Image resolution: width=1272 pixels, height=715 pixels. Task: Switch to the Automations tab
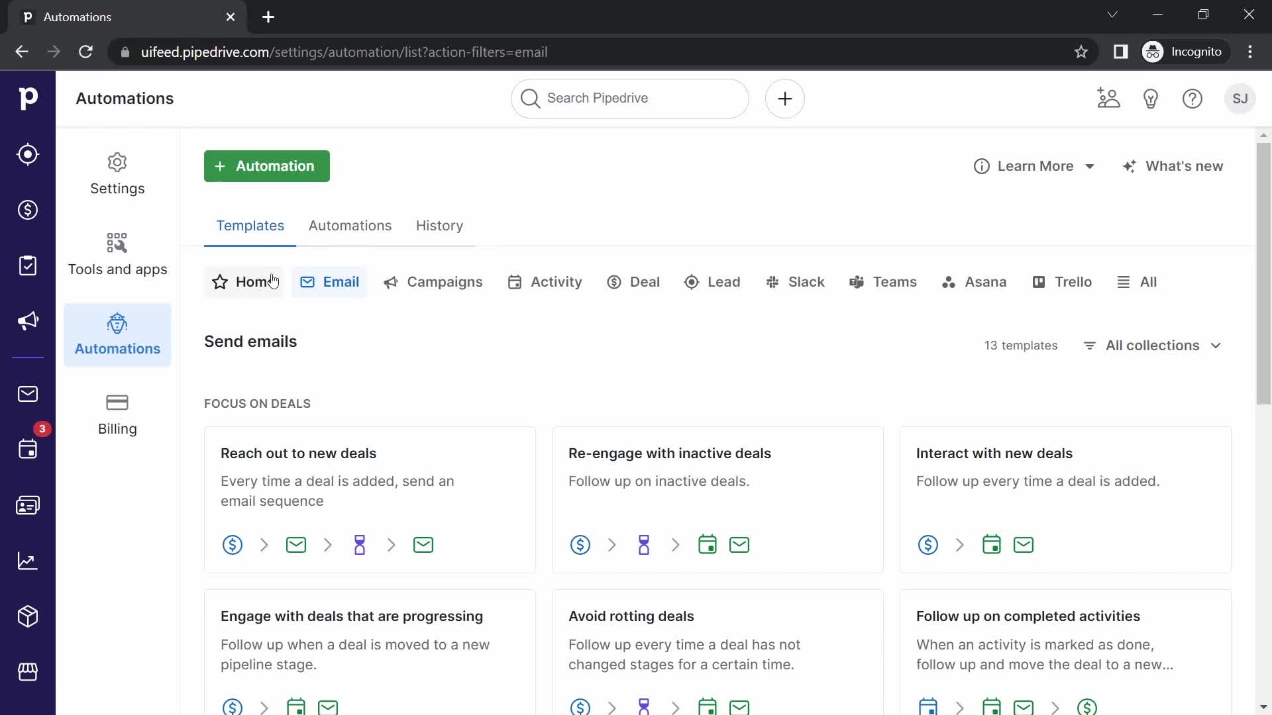coord(350,226)
